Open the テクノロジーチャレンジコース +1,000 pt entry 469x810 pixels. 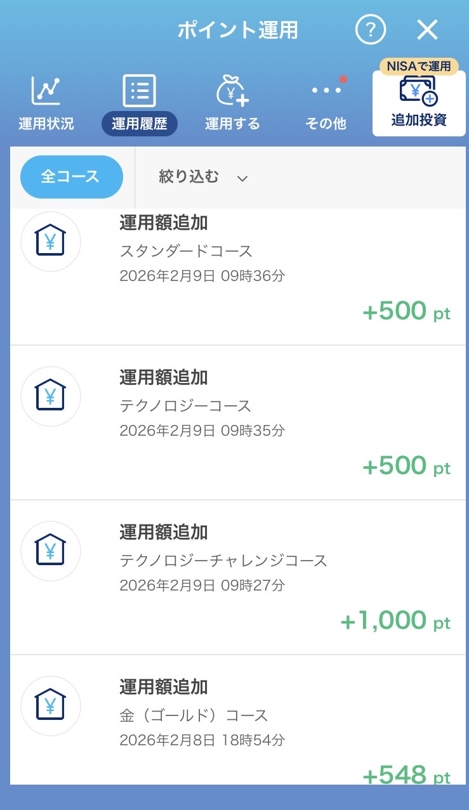[254, 577]
